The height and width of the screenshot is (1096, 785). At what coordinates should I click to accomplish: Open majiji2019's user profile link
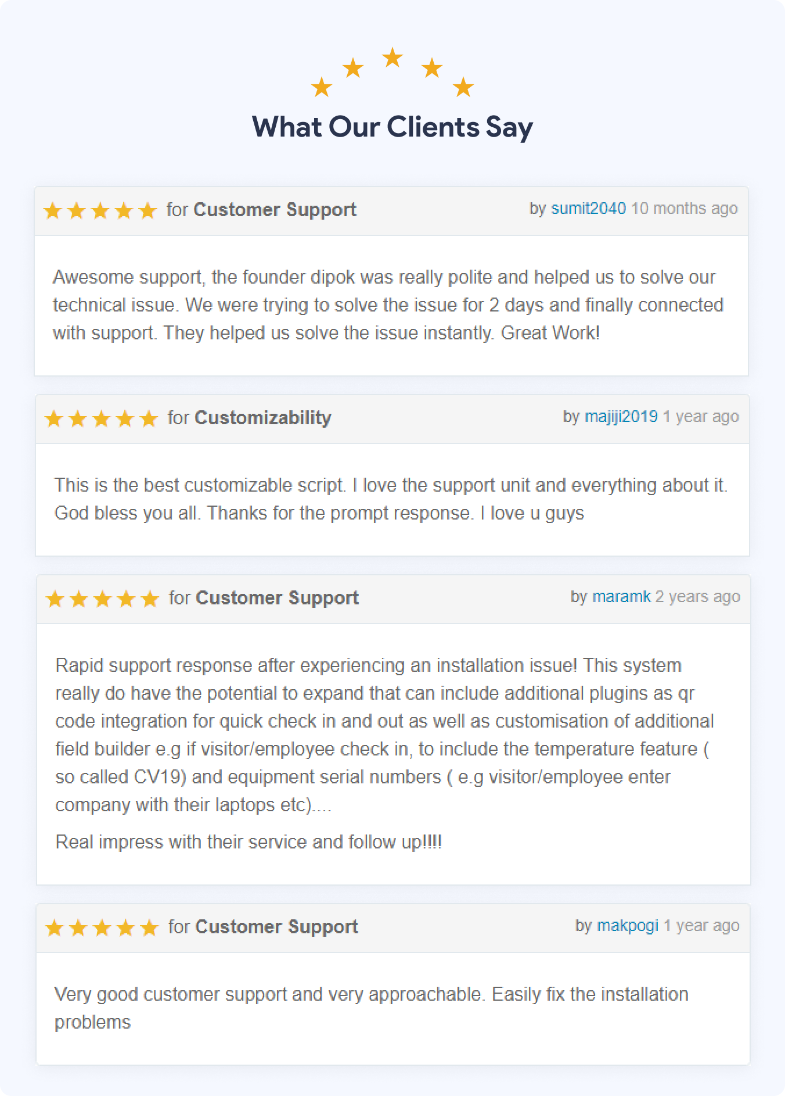(x=621, y=417)
